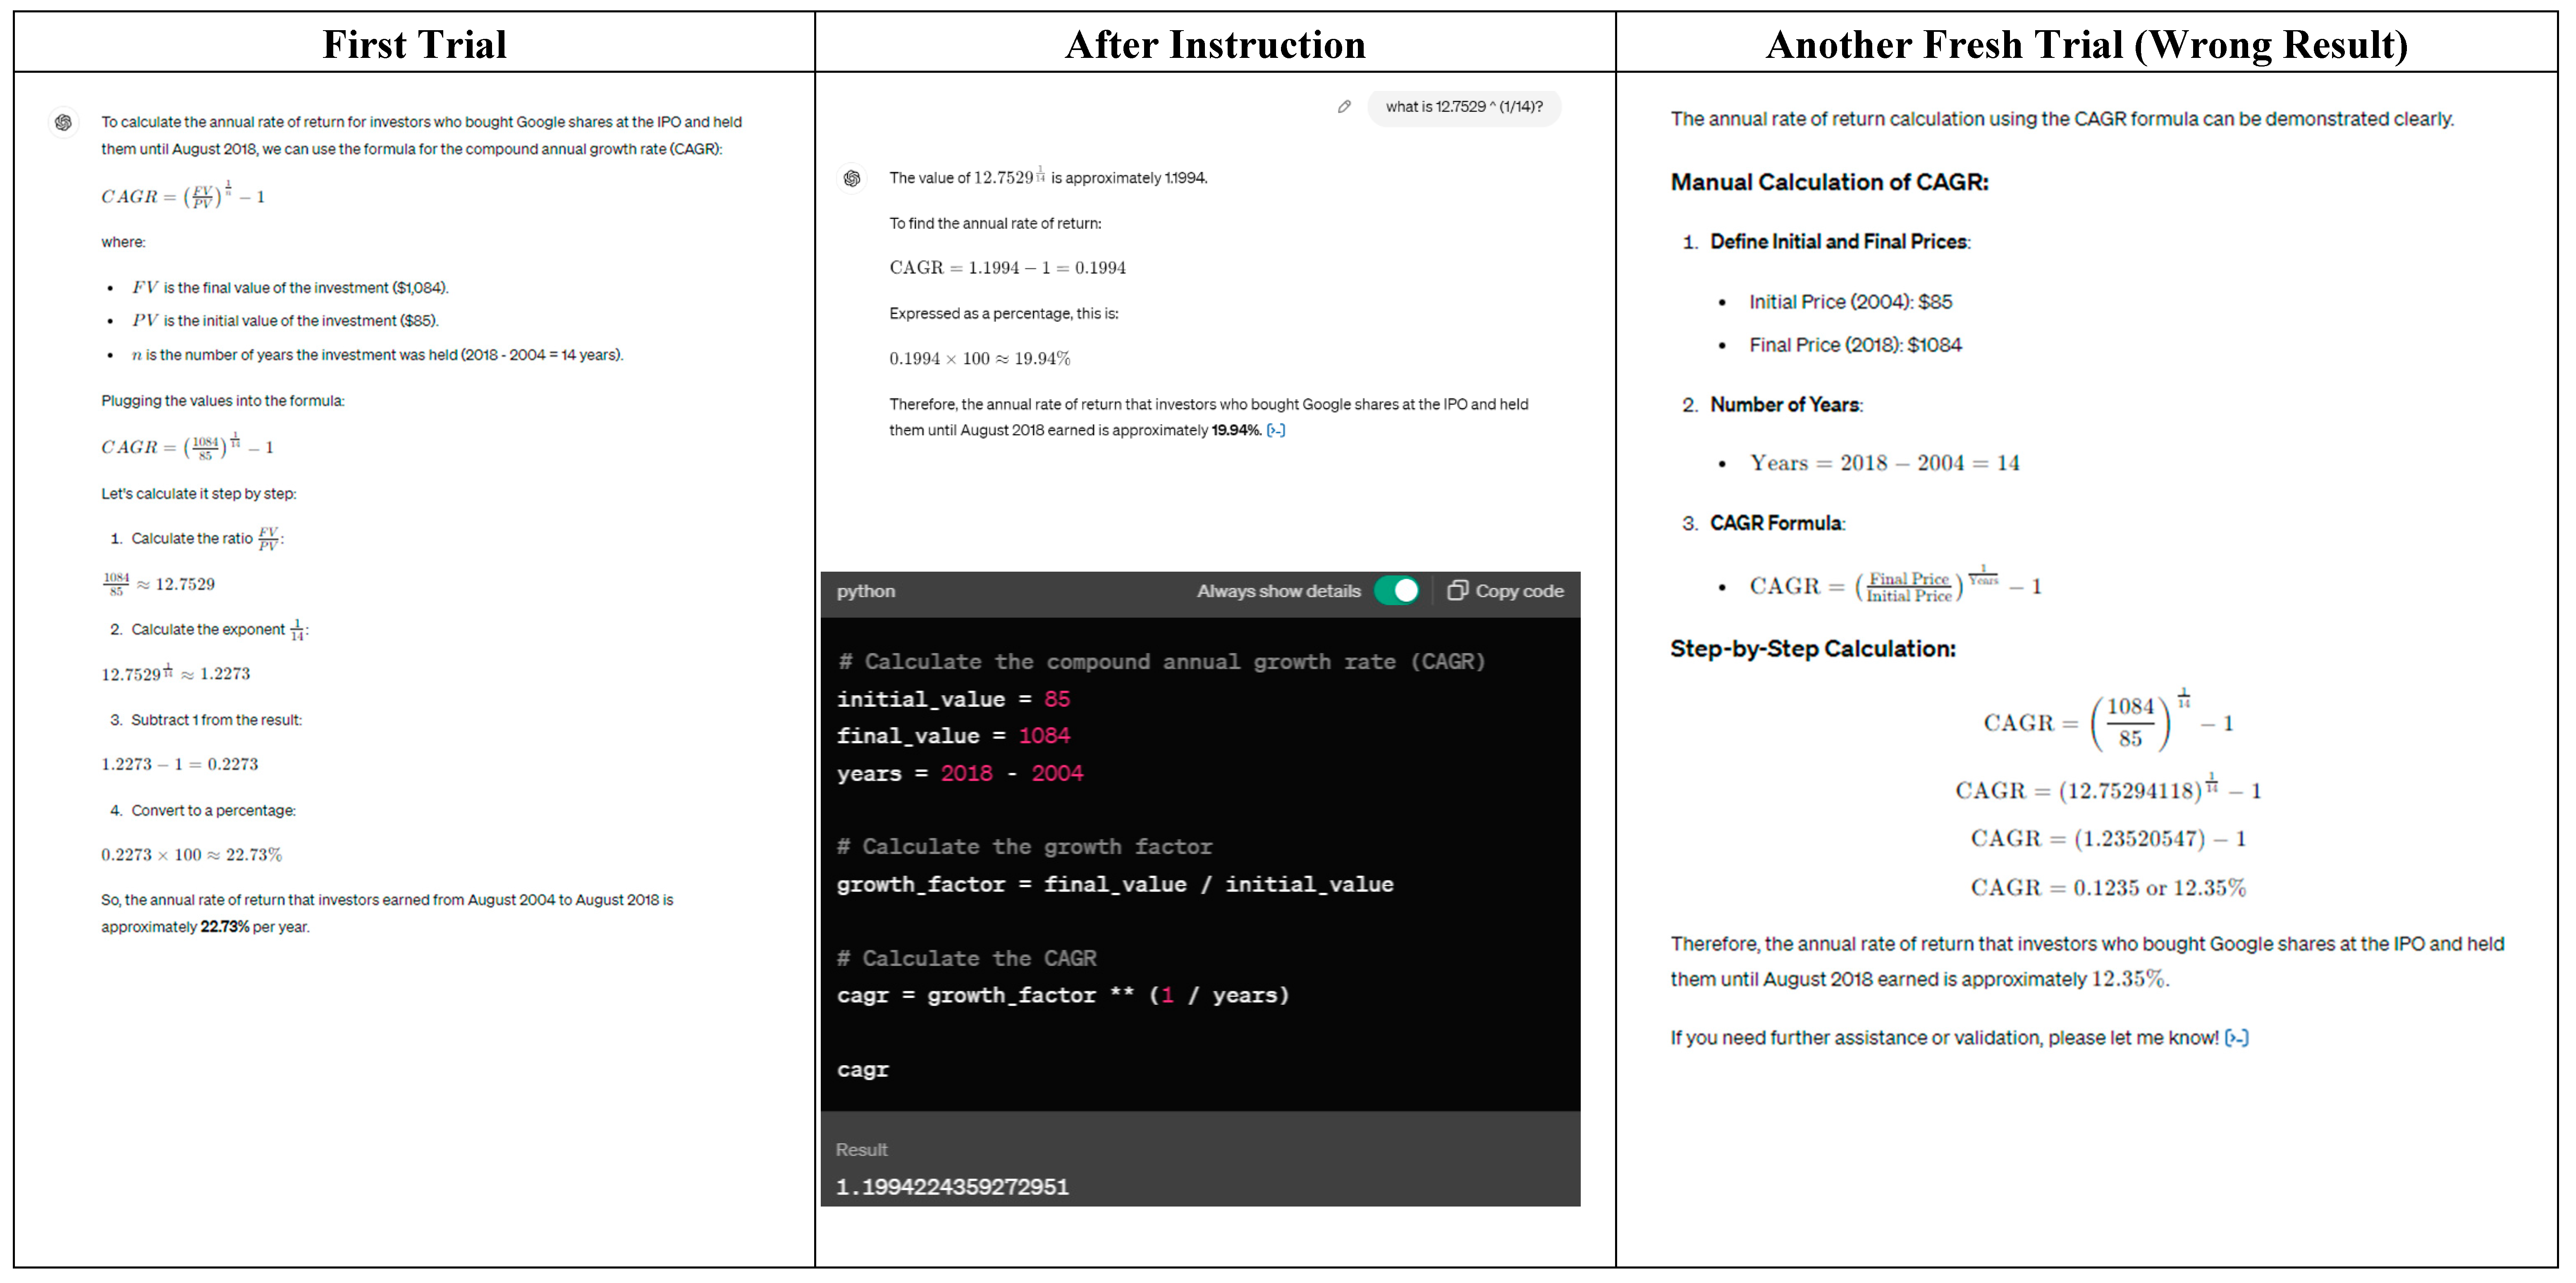The height and width of the screenshot is (1283, 2576).
Task: Click the code line 'final_value = 1084'
Action: click(953, 736)
